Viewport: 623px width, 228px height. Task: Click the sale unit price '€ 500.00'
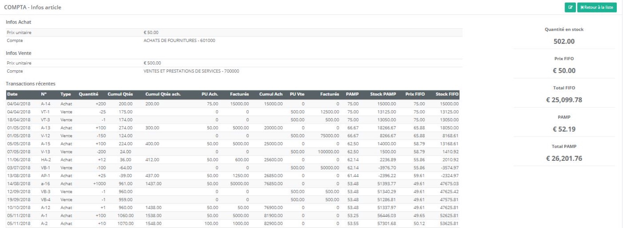[x=152, y=63]
